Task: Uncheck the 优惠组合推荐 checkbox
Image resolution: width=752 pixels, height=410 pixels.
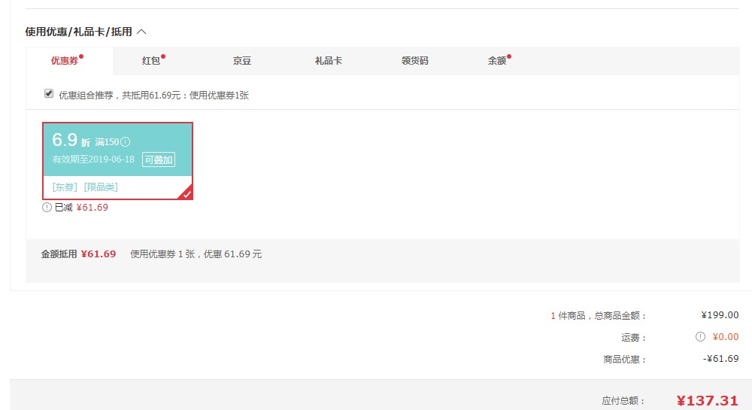Action: tap(48, 93)
